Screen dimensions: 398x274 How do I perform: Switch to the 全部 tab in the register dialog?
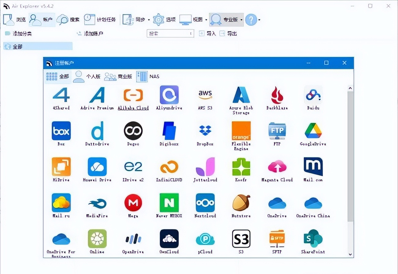pyautogui.click(x=58, y=77)
